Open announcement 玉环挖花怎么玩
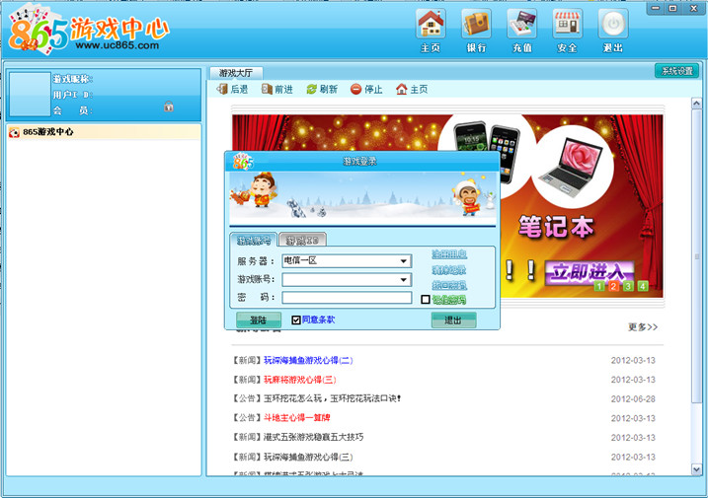 333,398
